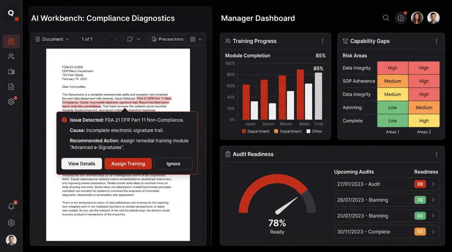Expand the 28/07/2023 - Blanning row chevron
Viewport: 452px width, 252px height.
433,200
